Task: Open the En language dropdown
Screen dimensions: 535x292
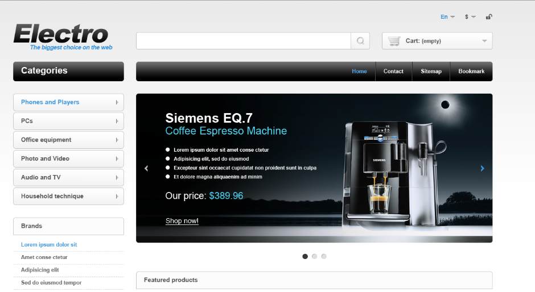Action: (447, 16)
